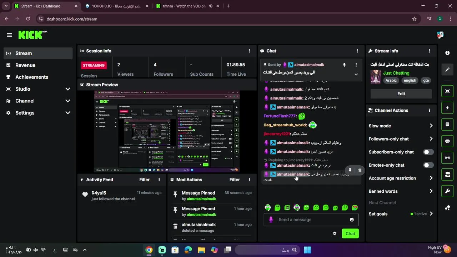The height and width of the screenshot is (257, 457).
Task: Open Mod Actions three-dot options
Action: point(249,180)
